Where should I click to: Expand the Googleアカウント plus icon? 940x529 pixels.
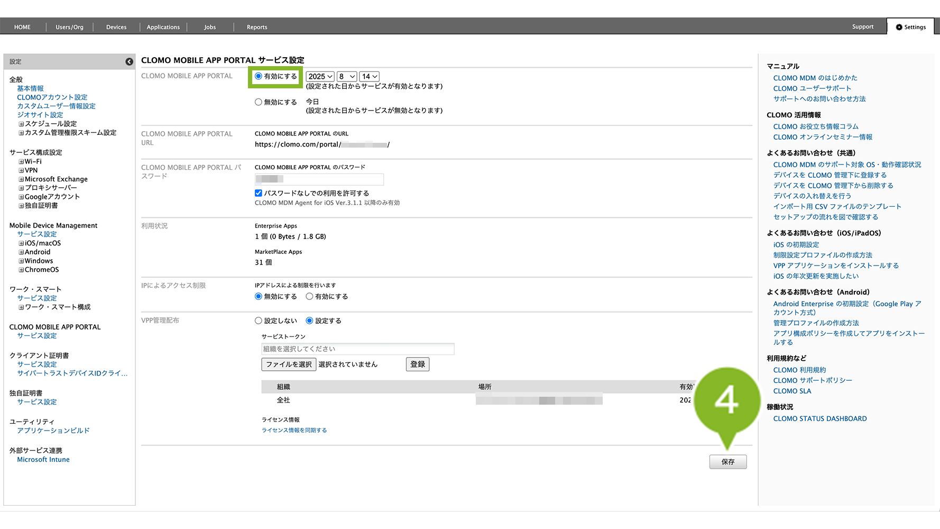[21, 197]
